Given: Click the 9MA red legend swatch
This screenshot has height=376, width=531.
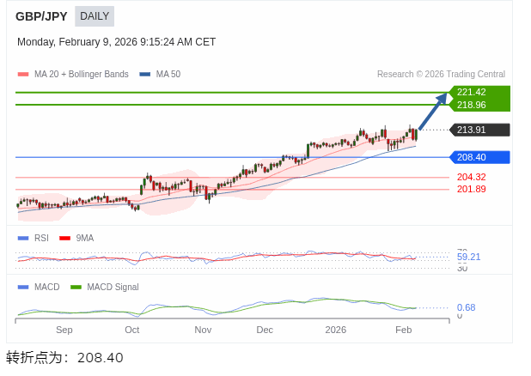Looking at the screenshot, I should (64, 239).
